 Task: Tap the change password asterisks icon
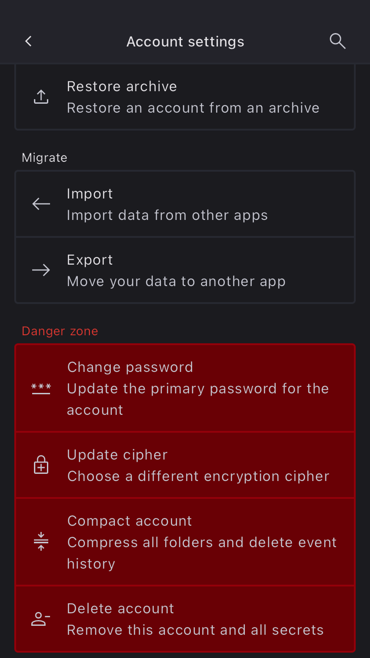point(41,388)
